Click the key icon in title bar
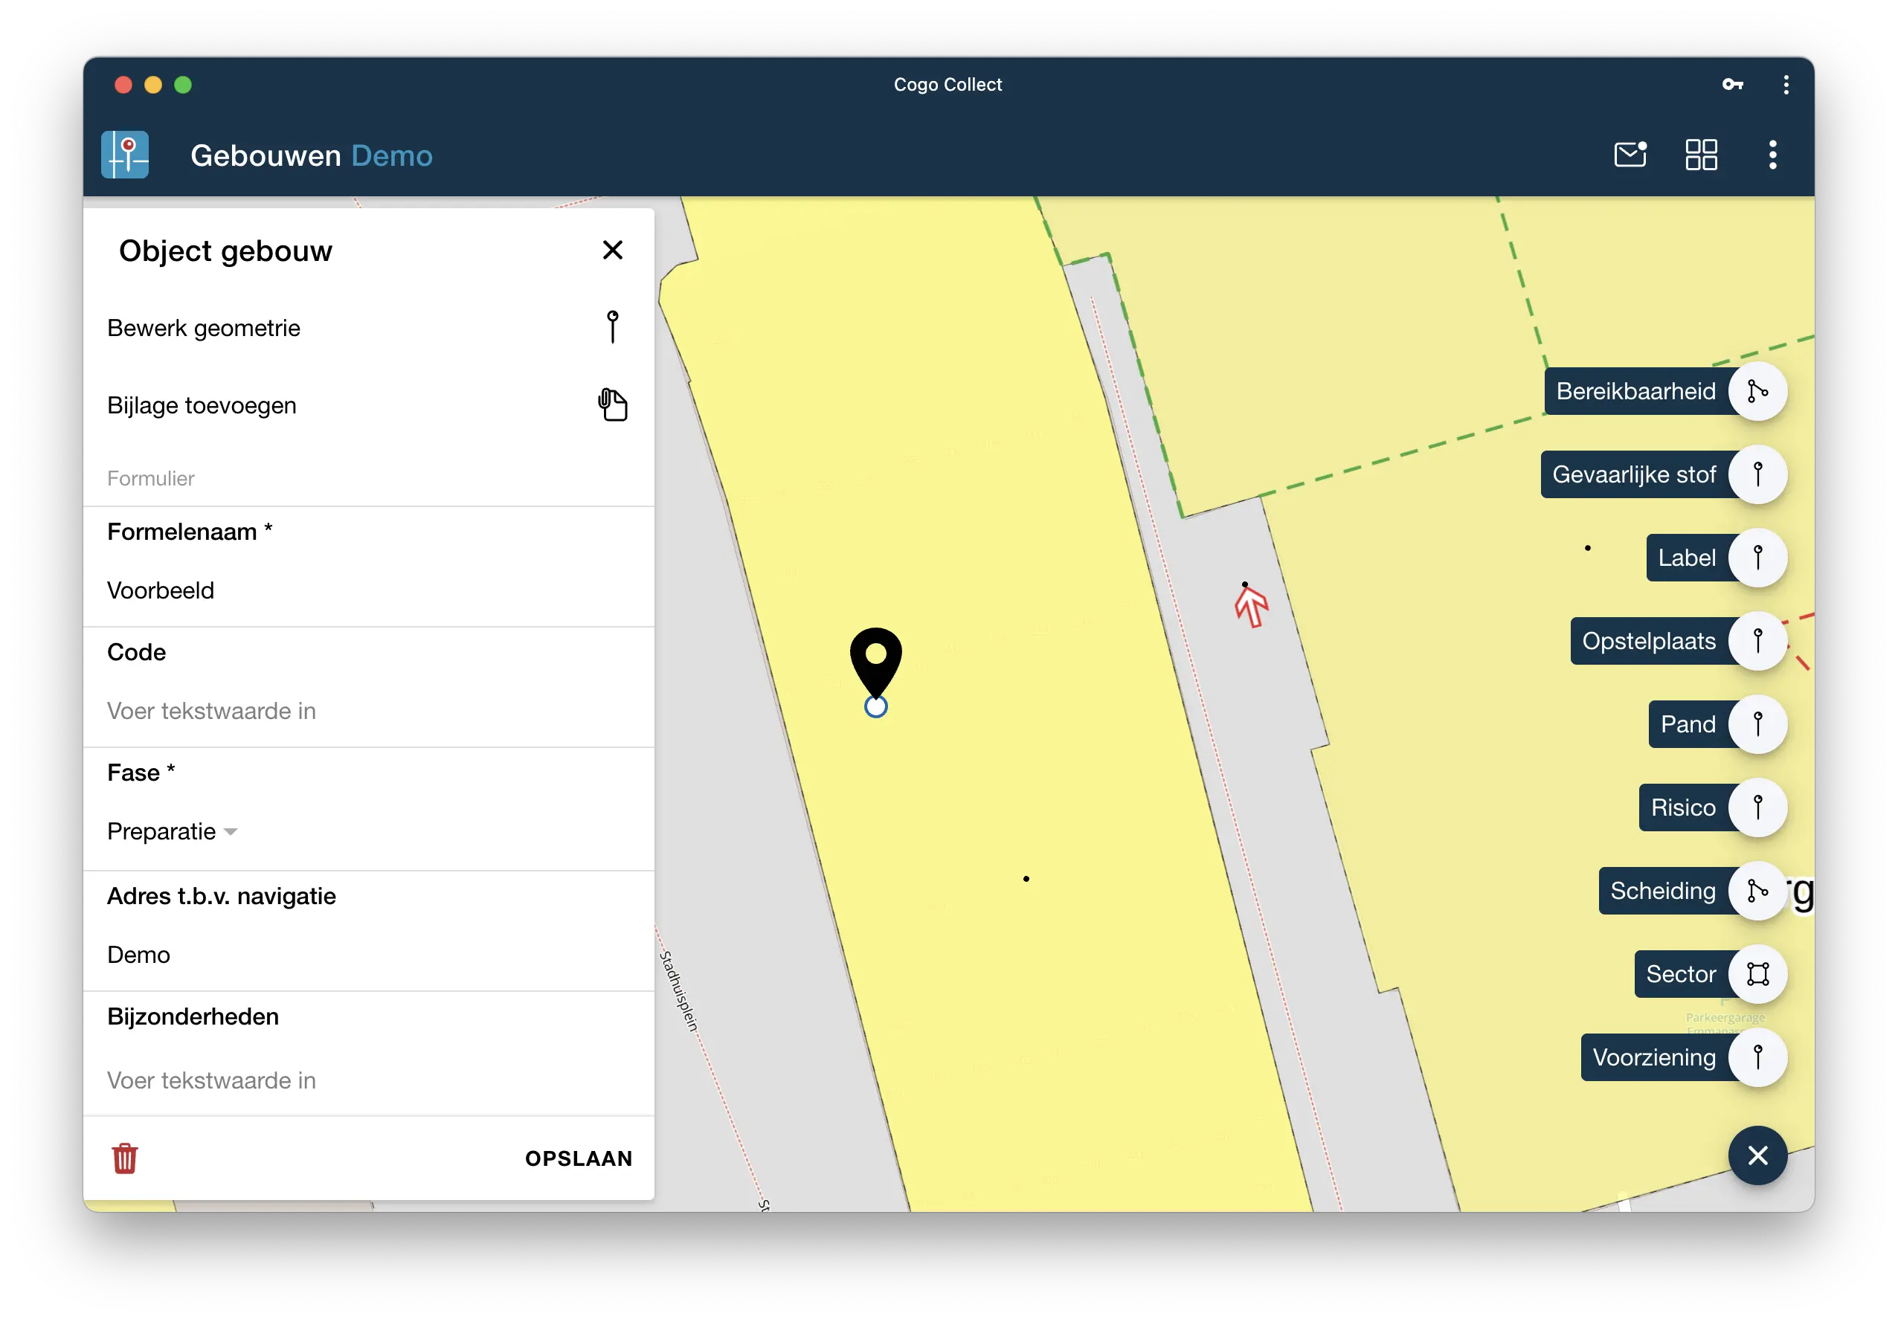1898x1322 pixels. [1733, 84]
